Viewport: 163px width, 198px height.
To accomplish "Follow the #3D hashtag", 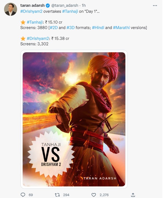I will pos(71,27).
